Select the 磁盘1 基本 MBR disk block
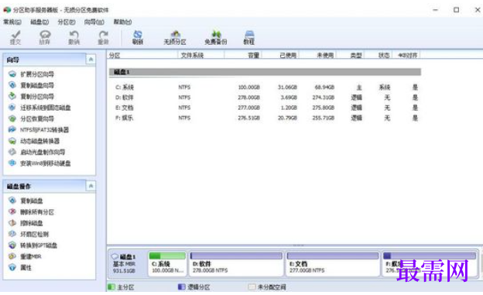The height and width of the screenshot is (295, 483). tap(128, 263)
